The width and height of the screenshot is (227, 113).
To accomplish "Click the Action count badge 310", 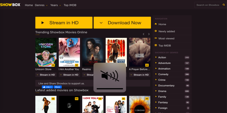I will [187, 58].
